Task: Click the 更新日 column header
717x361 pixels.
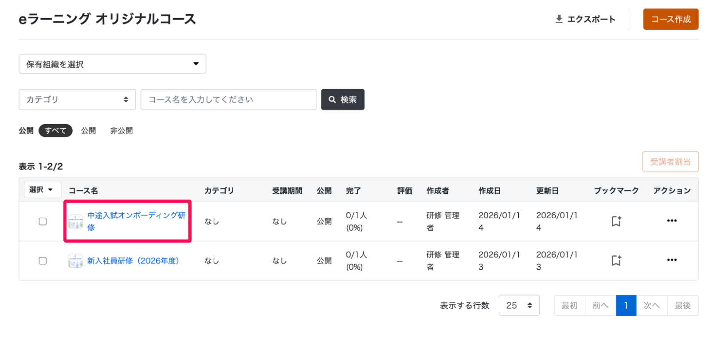Action: 547,191
